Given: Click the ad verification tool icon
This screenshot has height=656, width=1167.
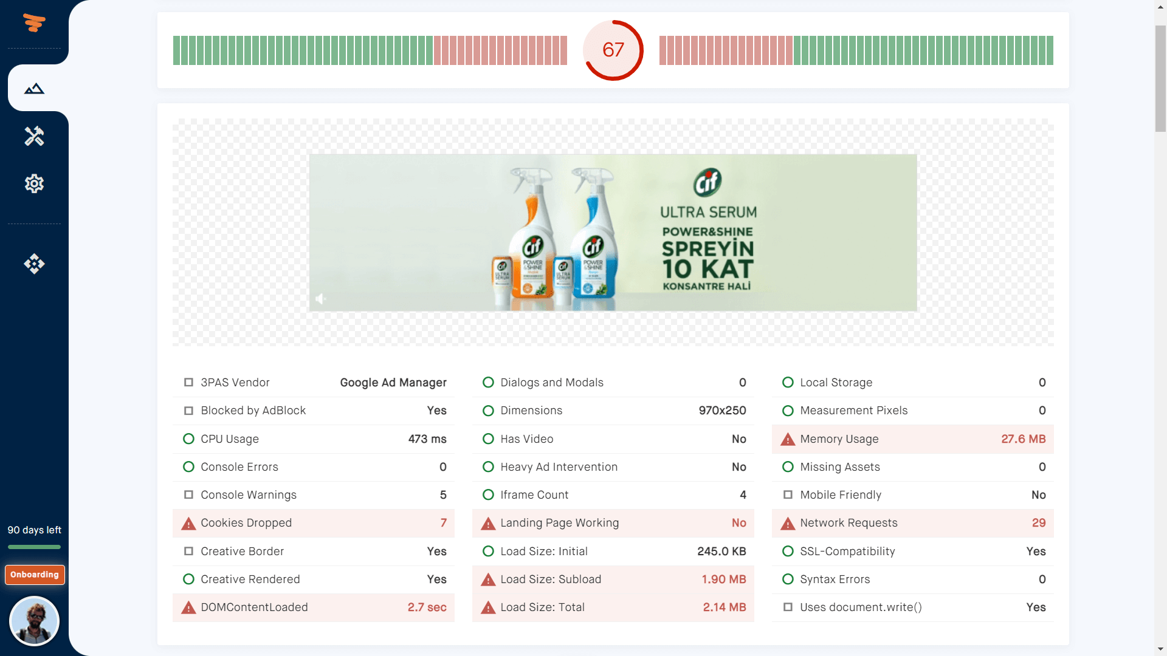Looking at the screenshot, I should tap(33, 135).
